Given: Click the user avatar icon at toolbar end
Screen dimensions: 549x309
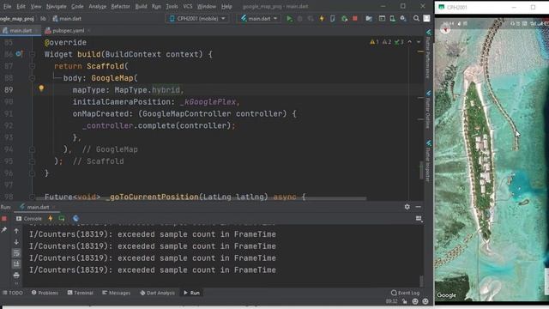Looking at the screenshot, I should pos(426,19).
